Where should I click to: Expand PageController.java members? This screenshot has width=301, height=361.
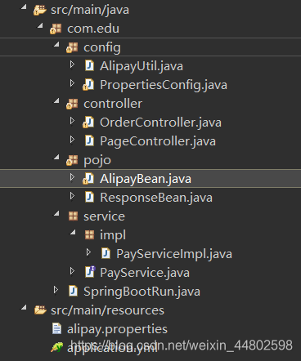click(x=72, y=140)
